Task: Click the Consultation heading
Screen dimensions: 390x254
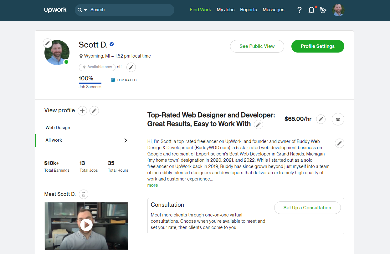Action: tap(167, 205)
